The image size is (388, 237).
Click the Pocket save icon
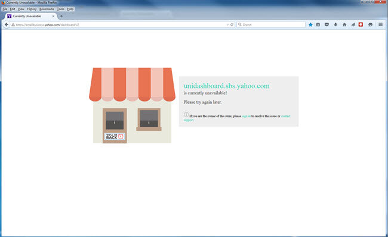327,24
